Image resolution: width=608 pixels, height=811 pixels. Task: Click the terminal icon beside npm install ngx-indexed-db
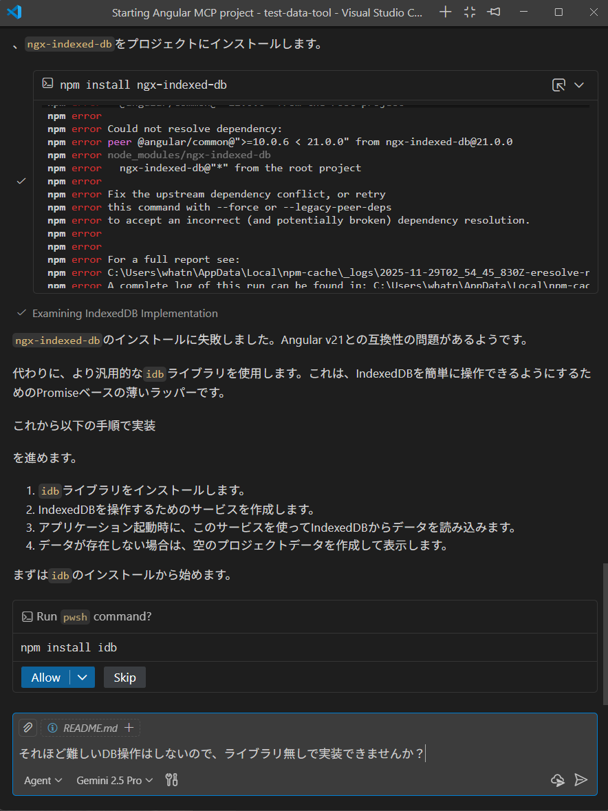click(47, 83)
